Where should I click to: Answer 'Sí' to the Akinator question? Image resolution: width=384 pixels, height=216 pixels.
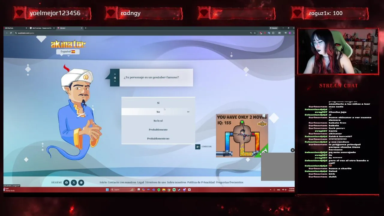158,103
